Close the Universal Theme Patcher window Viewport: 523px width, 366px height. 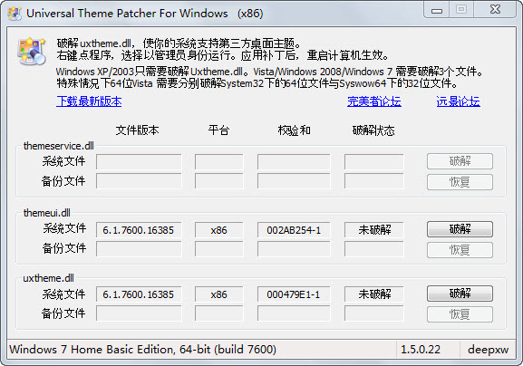click(x=495, y=9)
